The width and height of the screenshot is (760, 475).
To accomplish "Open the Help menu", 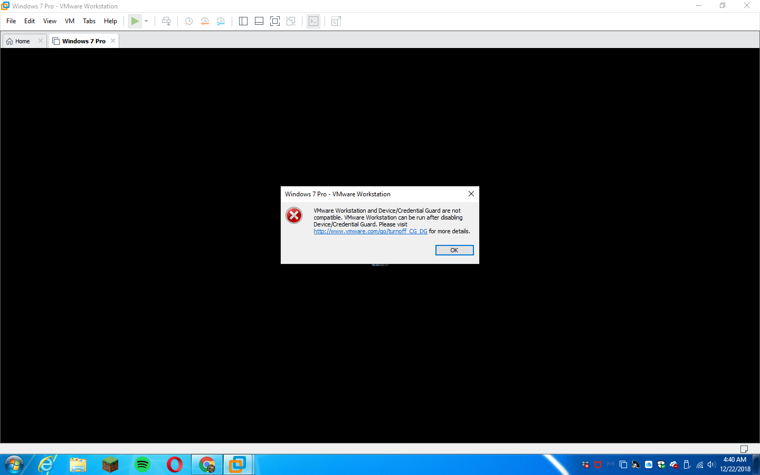I will point(110,21).
